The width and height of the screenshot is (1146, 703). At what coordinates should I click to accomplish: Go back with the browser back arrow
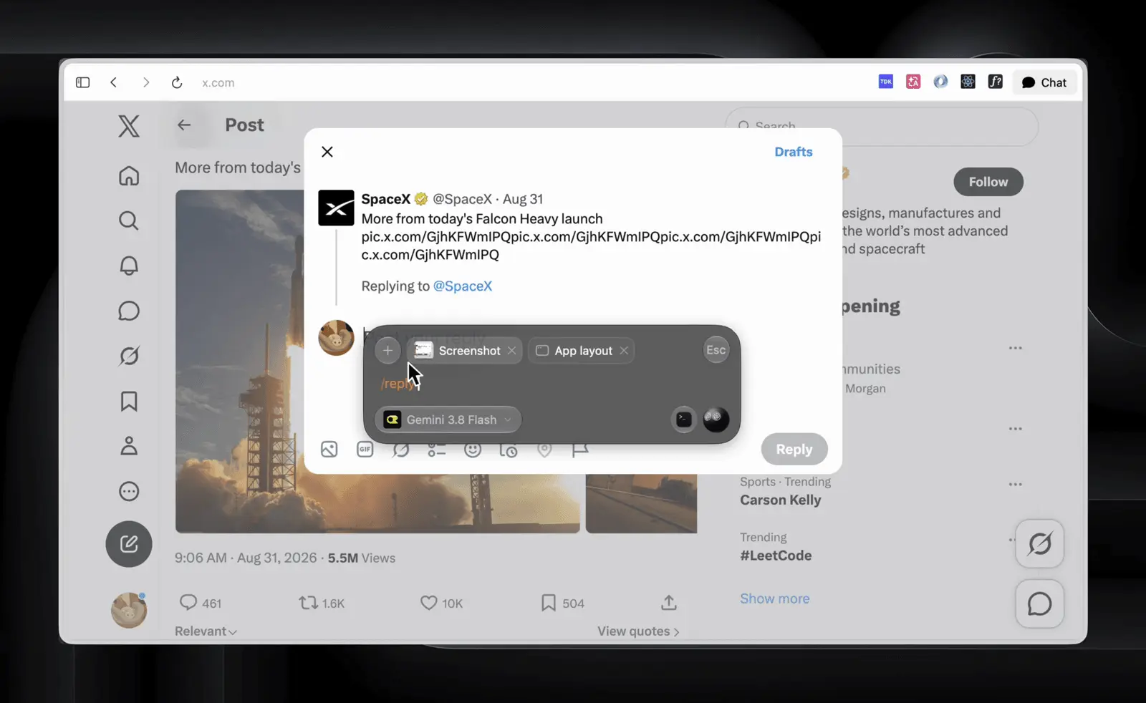coord(114,82)
